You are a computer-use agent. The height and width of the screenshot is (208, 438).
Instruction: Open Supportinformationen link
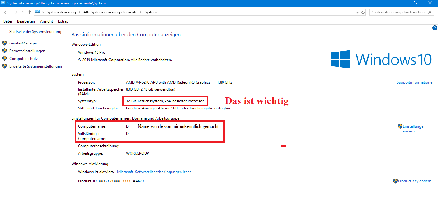[416, 82]
